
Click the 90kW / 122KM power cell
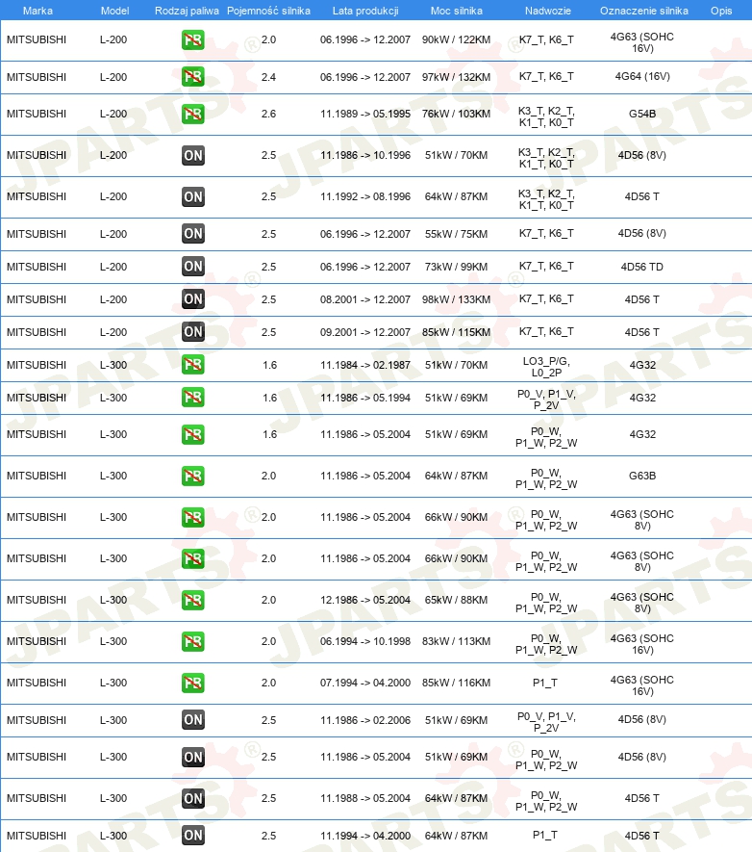pos(457,39)
